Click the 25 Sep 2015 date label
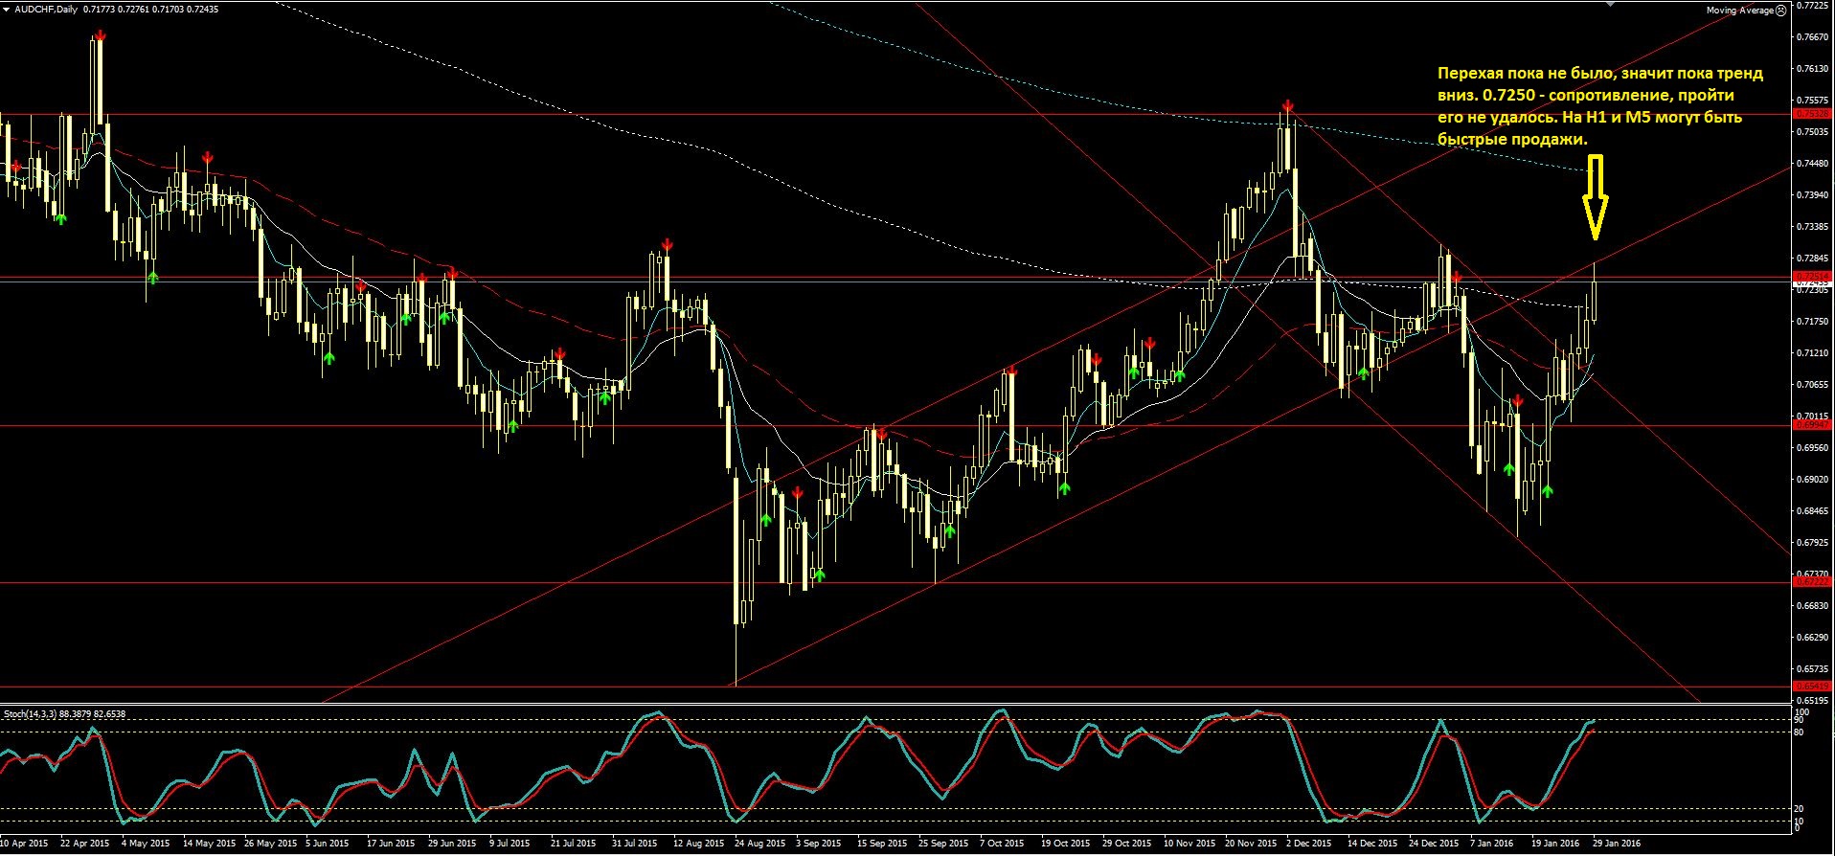1835x856 pixels. 944,845
